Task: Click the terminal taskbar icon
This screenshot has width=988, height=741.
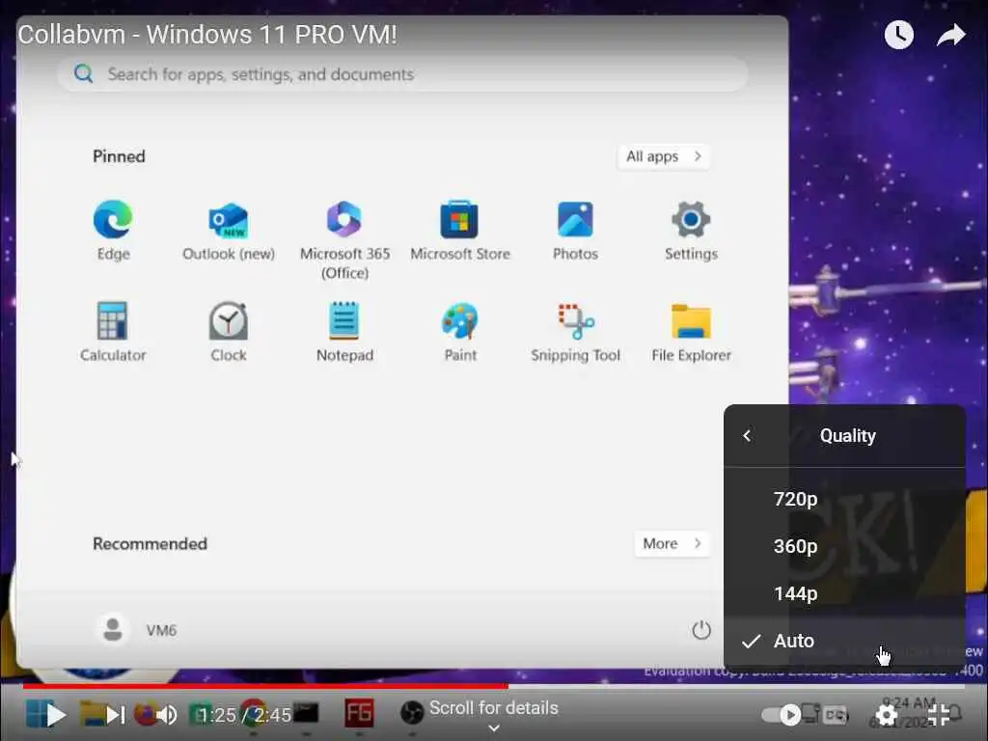Action: tap(306, 713)
